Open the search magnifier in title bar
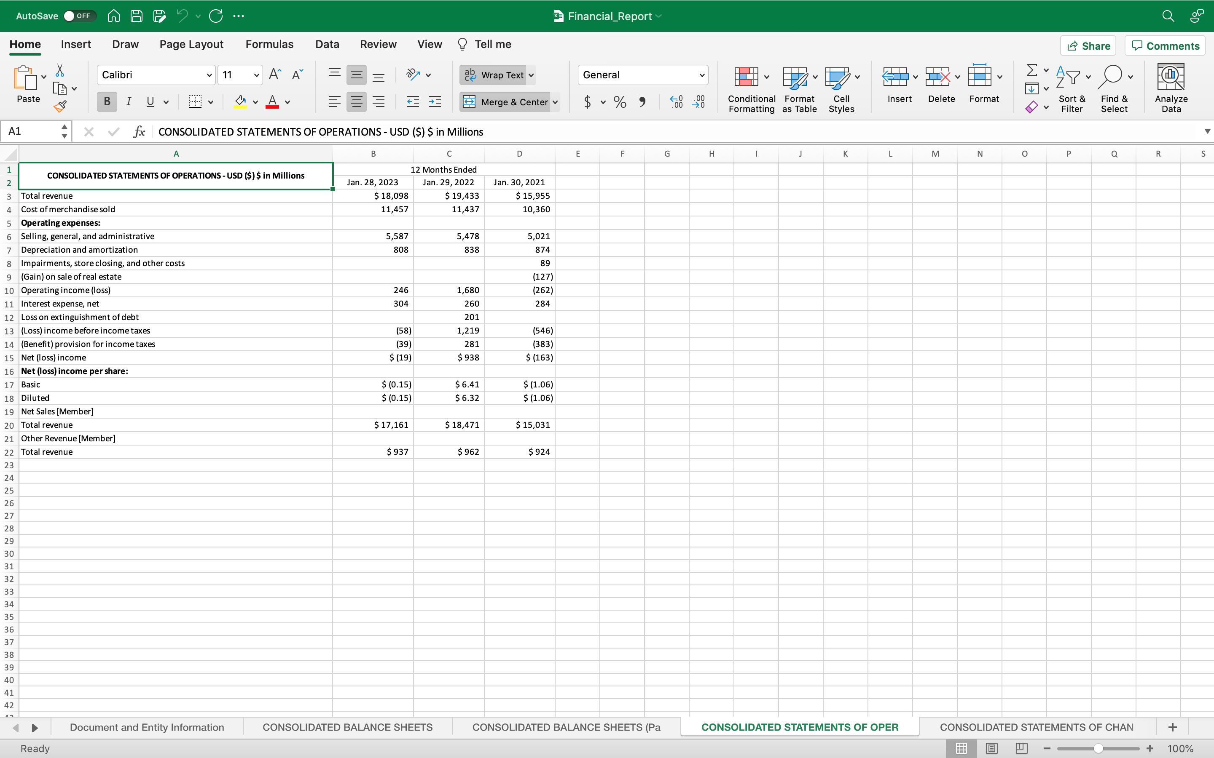The width and height of the screenshot is (1214, 758). (1168, 16)
